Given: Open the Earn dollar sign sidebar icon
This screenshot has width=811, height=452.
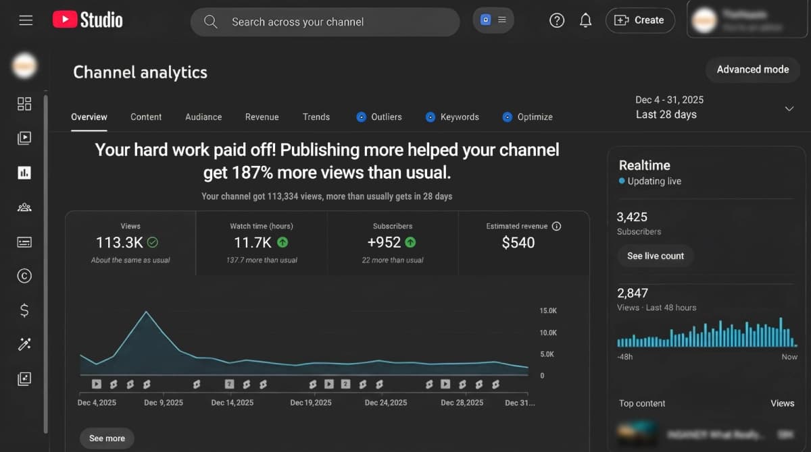Looking at the screenshot, I should click(x=24, y=310).
